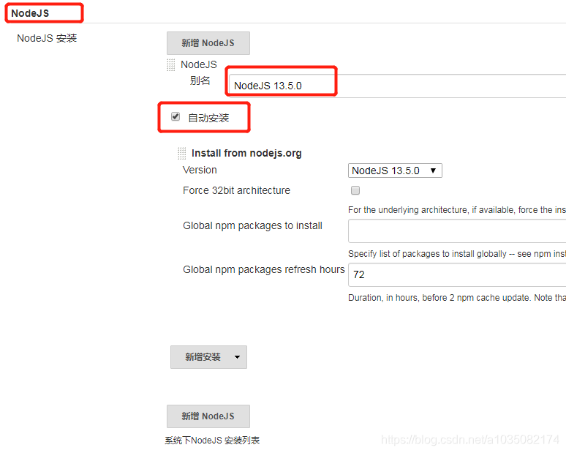Focus the NodeJS 别名 name field
This screenshot has width=566, height=453.
pyautogui.click(x=397, y=86)
